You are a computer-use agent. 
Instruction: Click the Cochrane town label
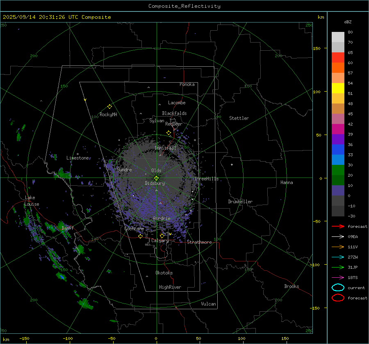click(134, 229)
